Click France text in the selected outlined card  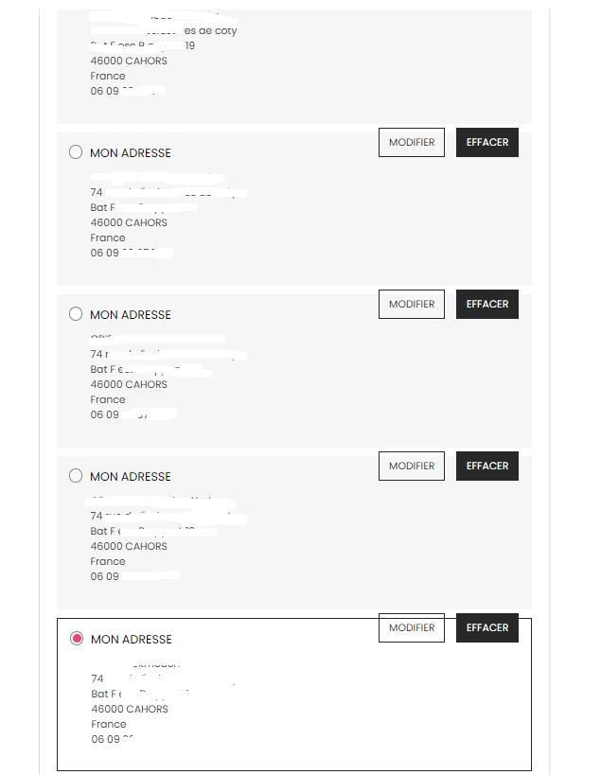109,724
